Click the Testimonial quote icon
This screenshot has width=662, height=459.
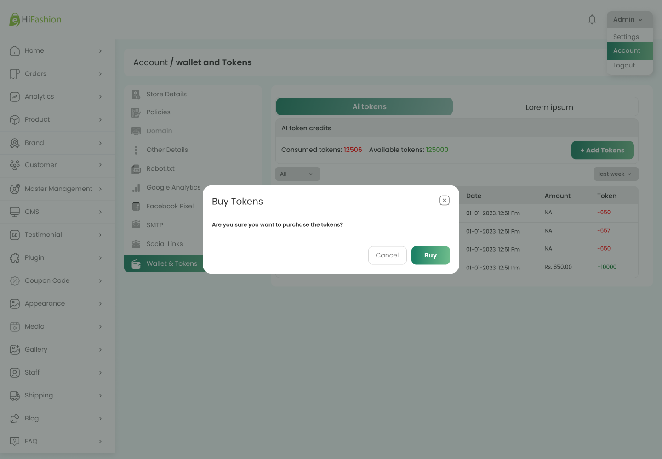click(x=15, y=235)
